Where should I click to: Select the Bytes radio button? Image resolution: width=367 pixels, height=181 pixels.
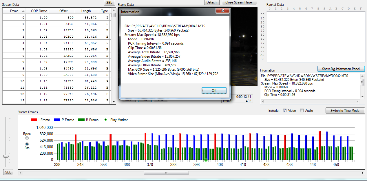pos(27,138)
